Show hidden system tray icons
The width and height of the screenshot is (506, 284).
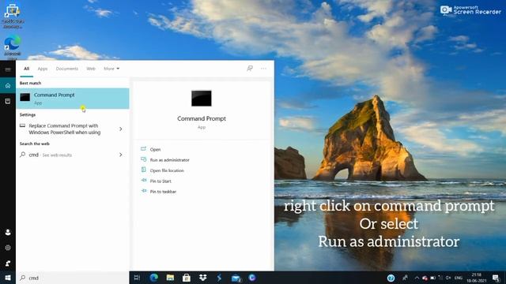click(x=417, y=278)
